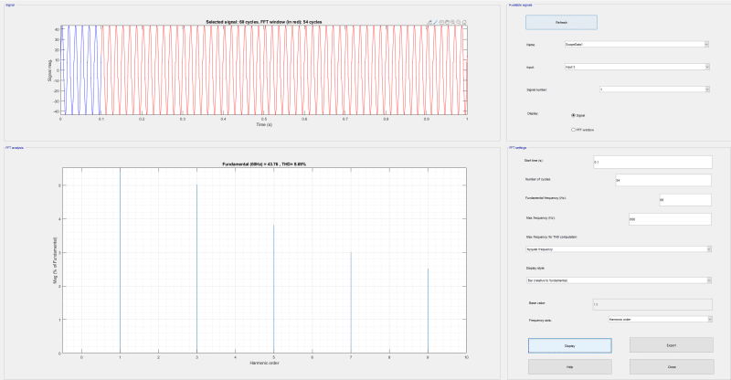
Task: Click the 7th harmonic bar in FFT plot
Action: click(351, 302)
